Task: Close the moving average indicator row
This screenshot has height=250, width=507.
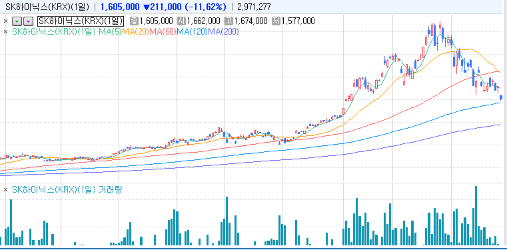Action: tap(5, 32)
